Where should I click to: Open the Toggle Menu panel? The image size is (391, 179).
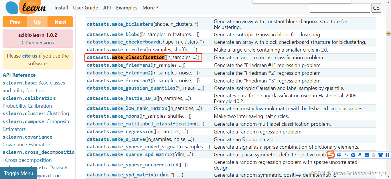[x=18, y=173]
